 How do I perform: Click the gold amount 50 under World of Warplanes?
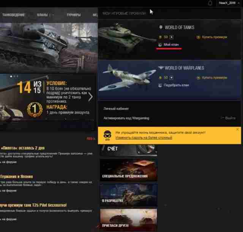pos(166,77)
